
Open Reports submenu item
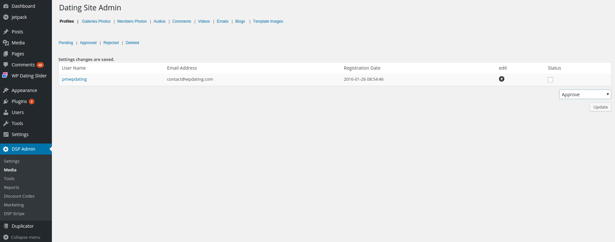pyautogui.click(x=11, y=187)
